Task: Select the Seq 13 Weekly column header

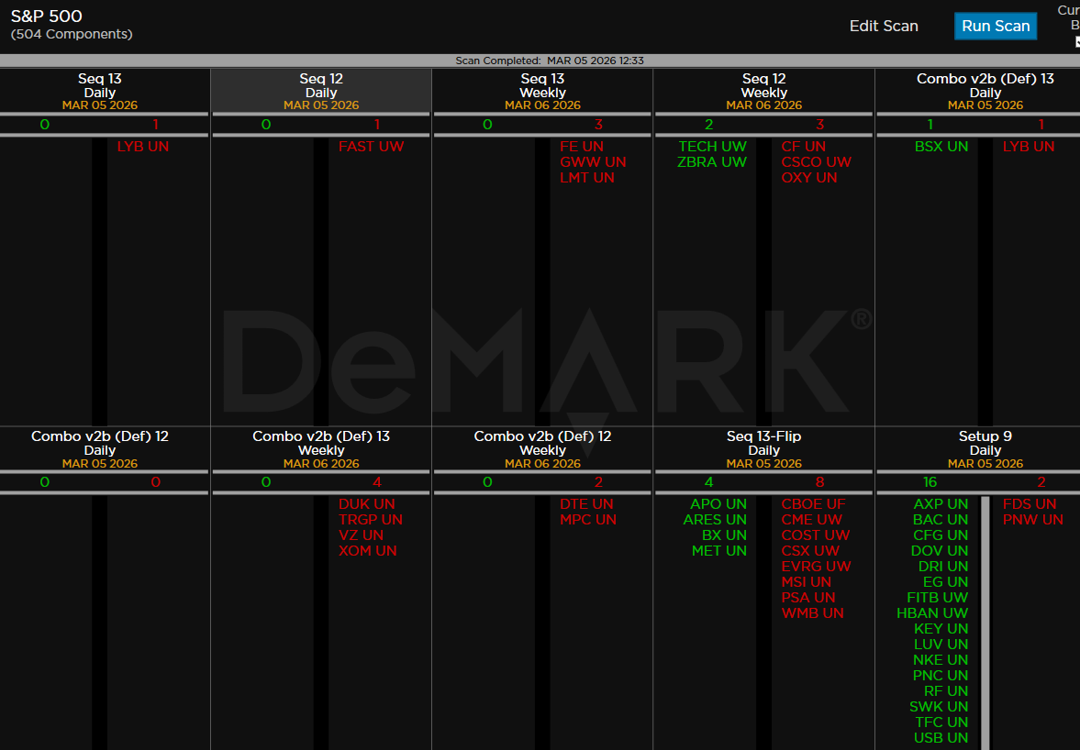Action: pos(542,92)
